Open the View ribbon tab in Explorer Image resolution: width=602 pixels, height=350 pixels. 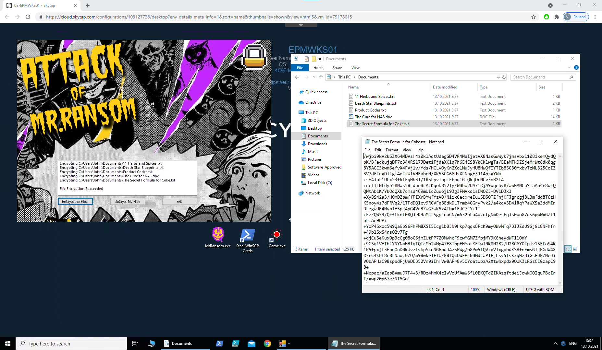click(x=355, y=68)
